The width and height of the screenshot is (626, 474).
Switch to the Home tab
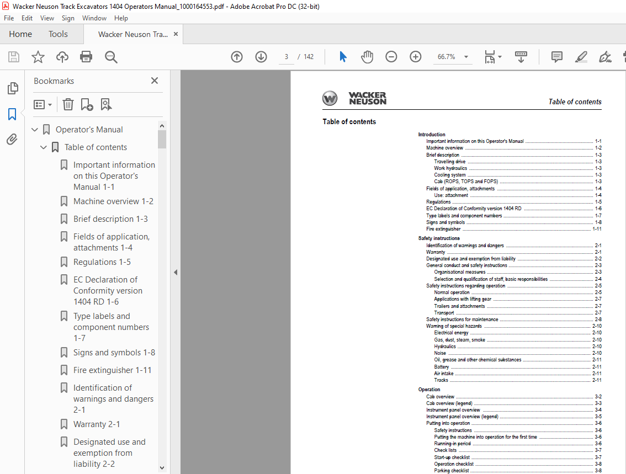point(20,34)
